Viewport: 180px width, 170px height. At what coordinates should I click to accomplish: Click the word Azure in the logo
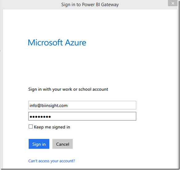[x=76, y=43]
